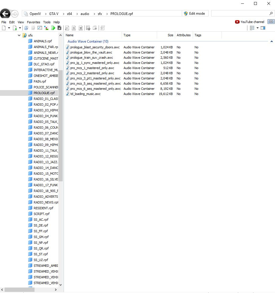
Task: Click the list upload arrow toolbar icon
Action: pos(88,28)
